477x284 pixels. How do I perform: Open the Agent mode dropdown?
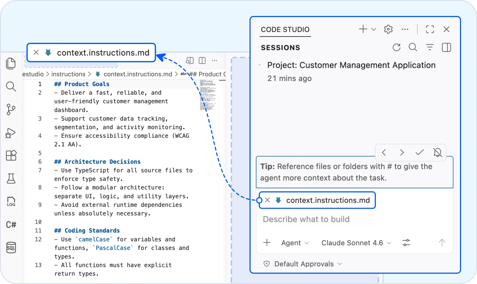[295, 243]
